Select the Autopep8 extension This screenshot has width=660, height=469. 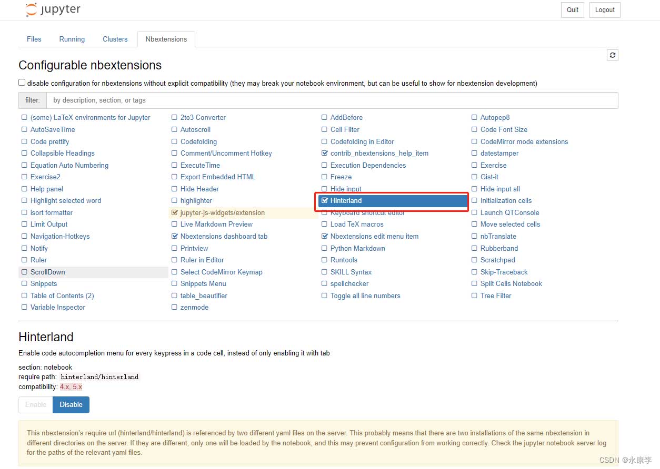point(495,118)
